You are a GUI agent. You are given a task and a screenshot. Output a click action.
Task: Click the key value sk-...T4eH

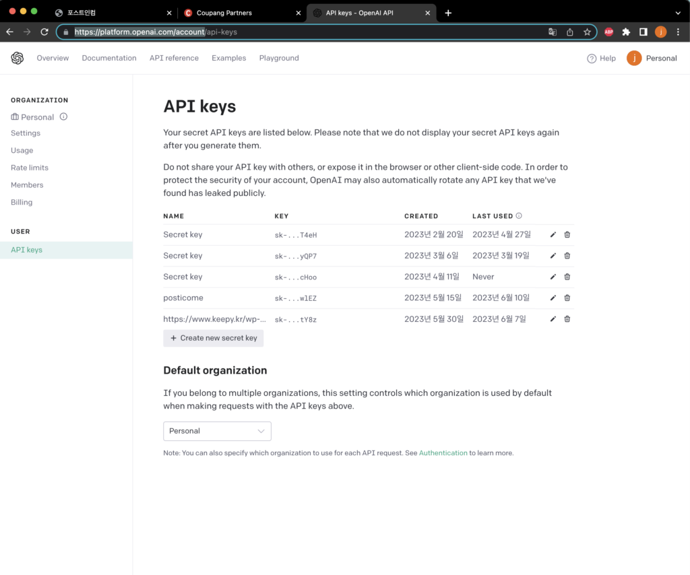[x=296, y=235]
